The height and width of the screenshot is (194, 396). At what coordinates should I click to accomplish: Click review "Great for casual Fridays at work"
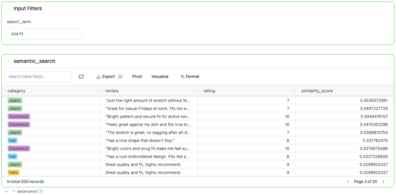coord(148,108)
